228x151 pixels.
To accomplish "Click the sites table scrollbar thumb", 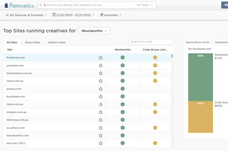I will click(172, 56).
